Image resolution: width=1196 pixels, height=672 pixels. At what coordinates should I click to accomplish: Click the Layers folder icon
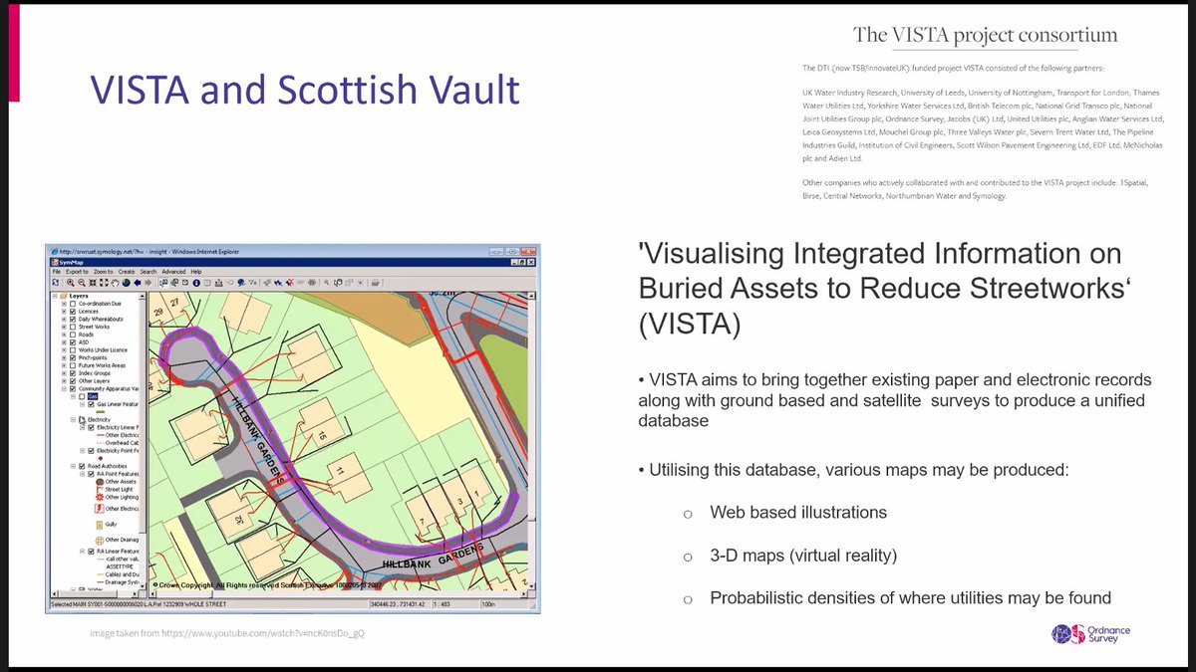point(63,296)
